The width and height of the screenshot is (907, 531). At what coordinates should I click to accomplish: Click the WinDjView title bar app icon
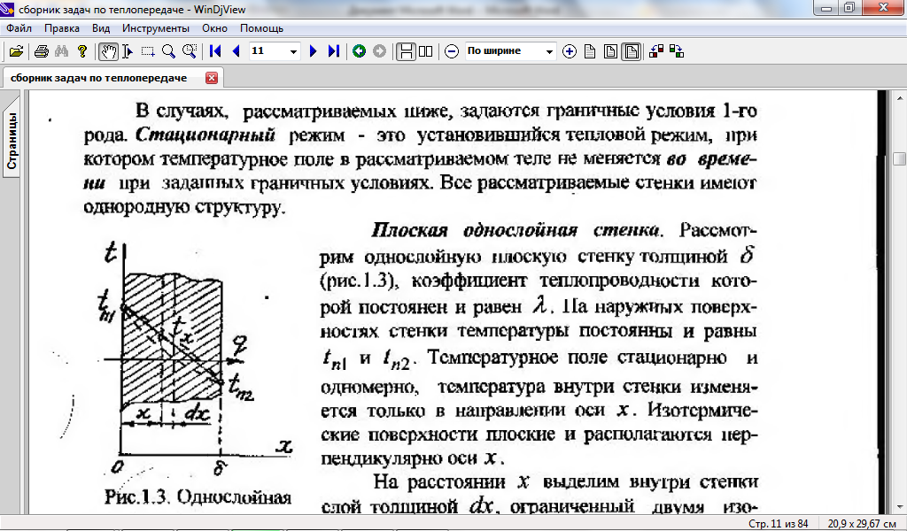(x=7, y=9)
